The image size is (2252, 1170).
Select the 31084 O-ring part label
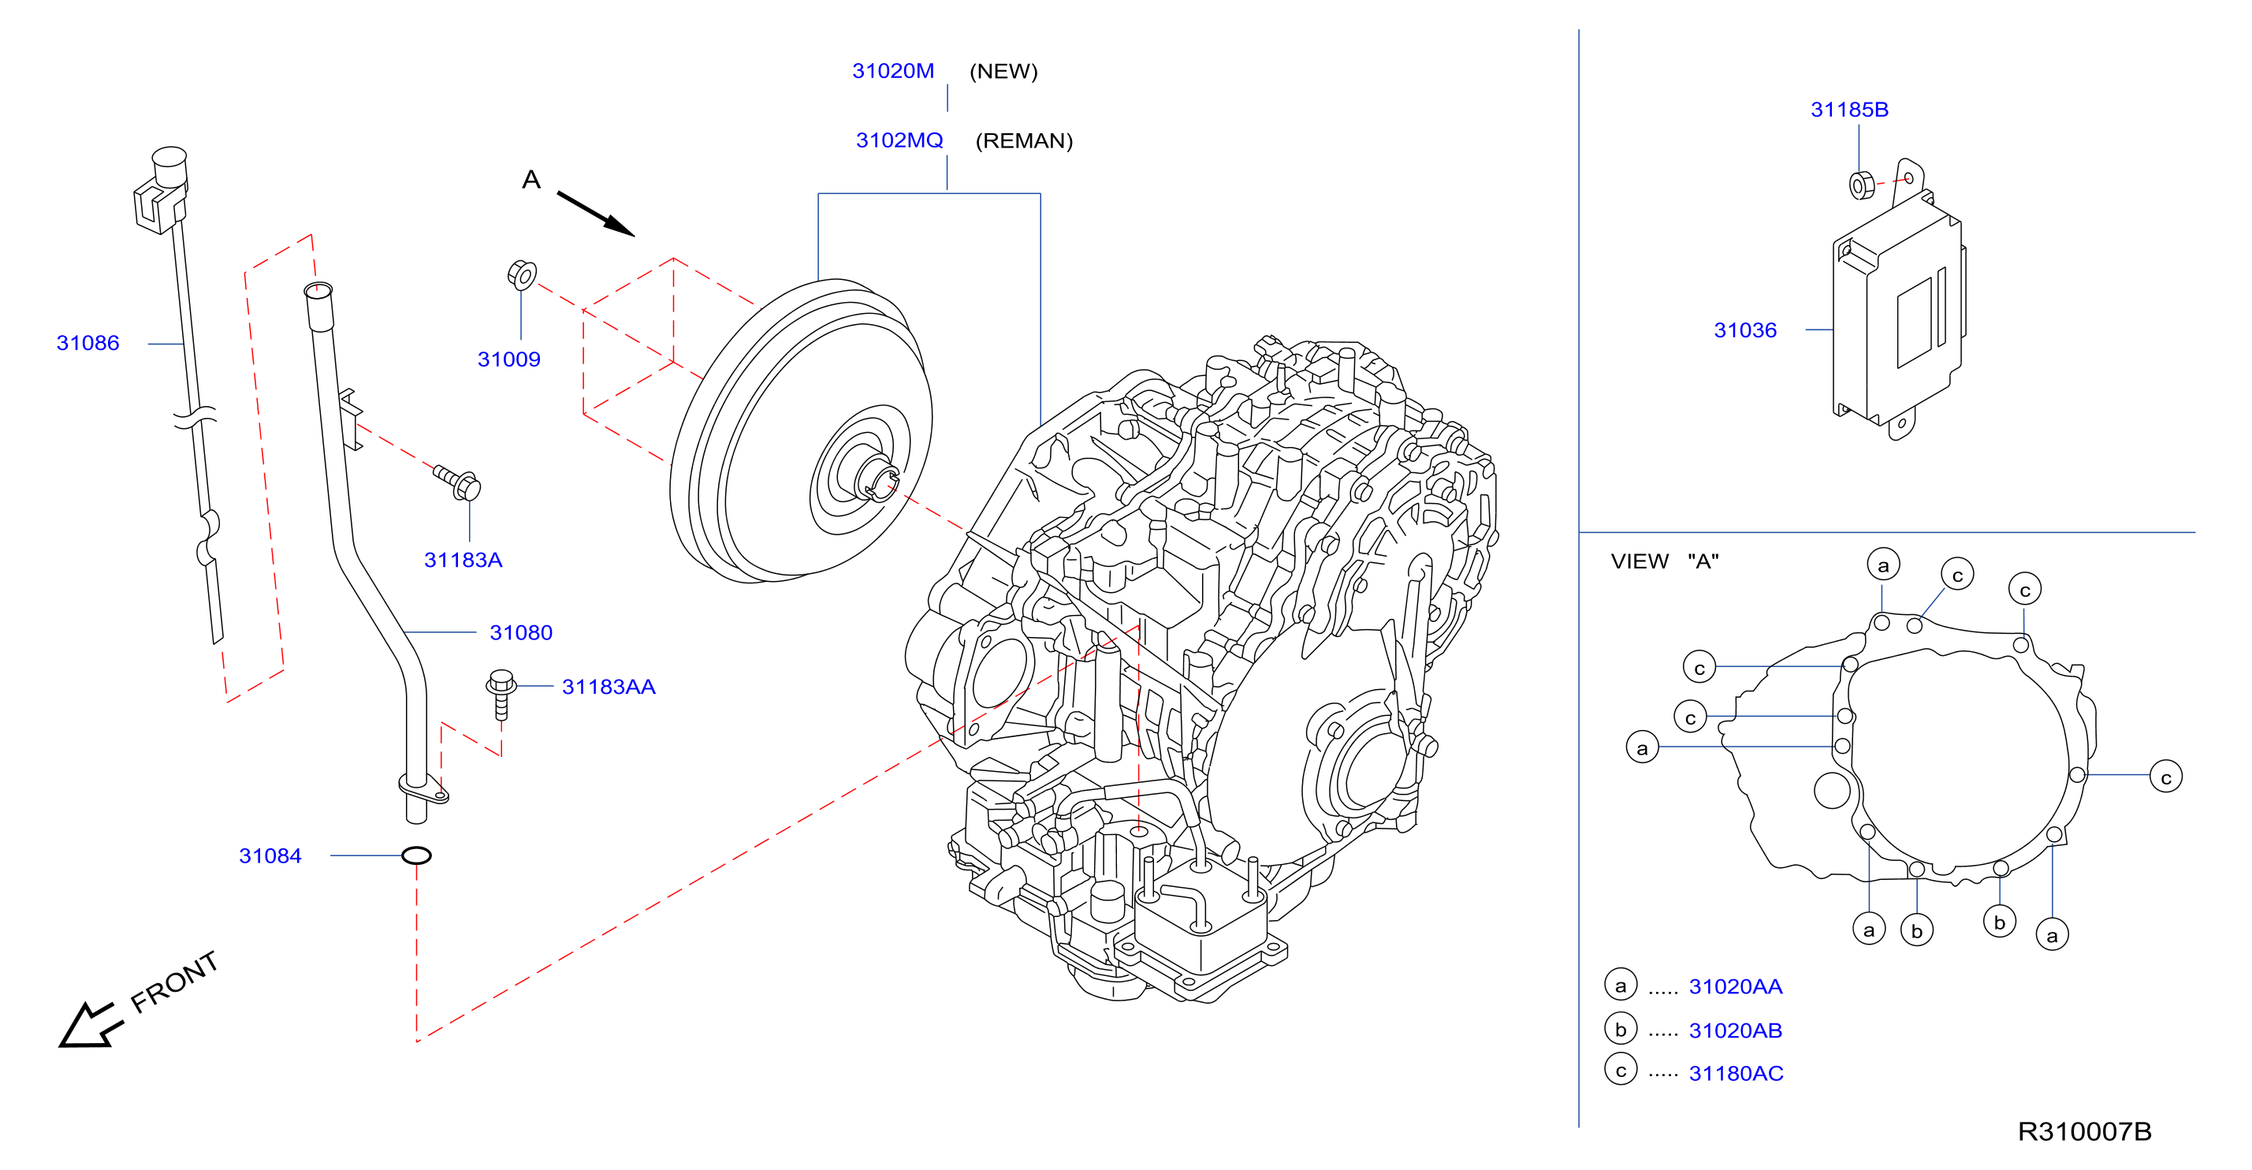point(270,855)
